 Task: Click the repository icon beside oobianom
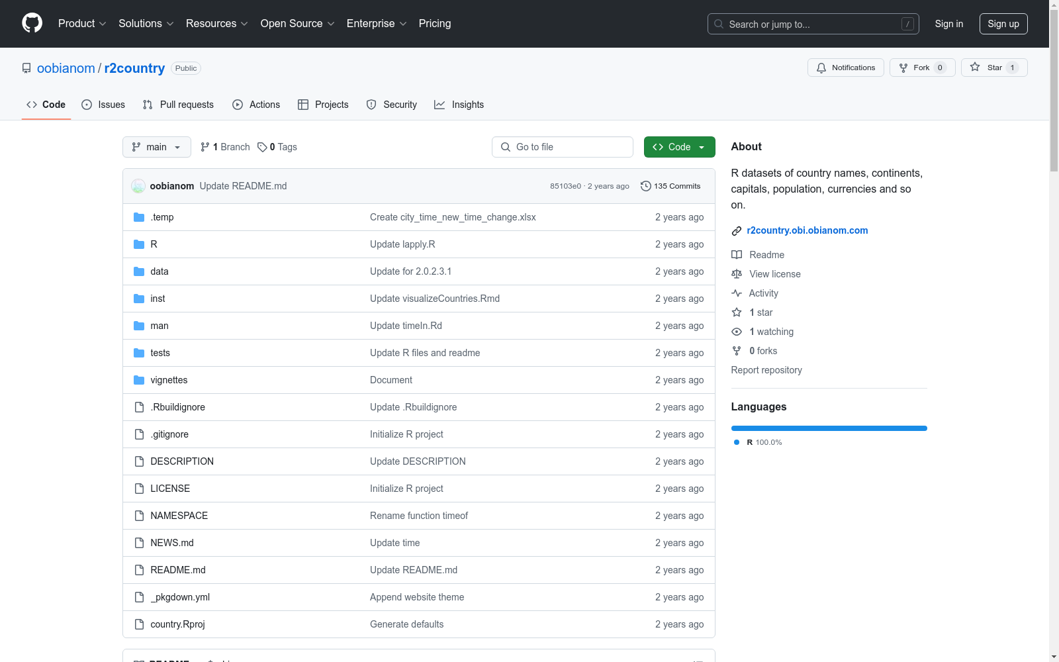click(26, 68)
